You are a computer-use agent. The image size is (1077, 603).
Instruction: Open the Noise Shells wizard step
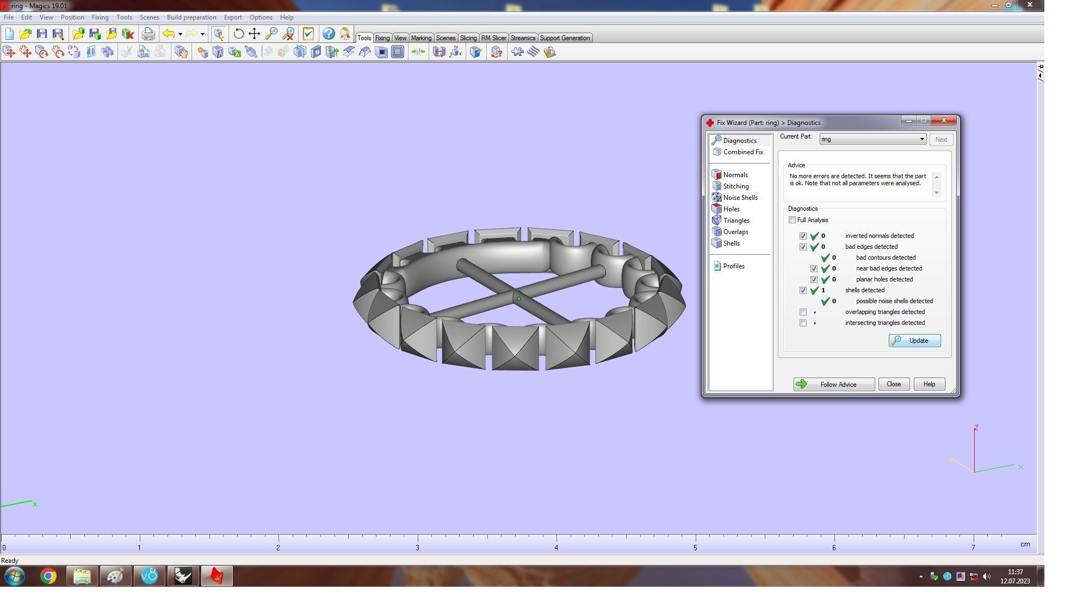[740, 198]
